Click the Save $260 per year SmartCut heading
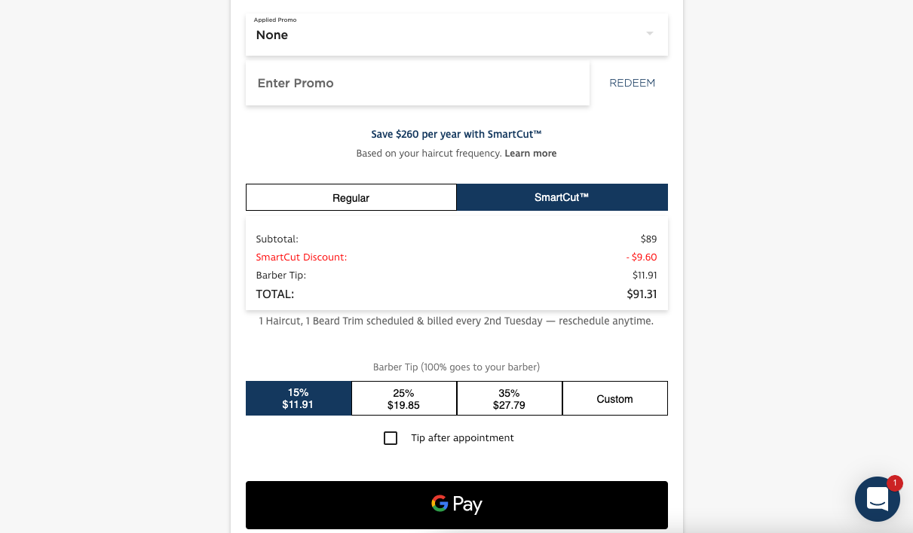The image size is (913, 533). pyautogui.click(x=457, y=134)
